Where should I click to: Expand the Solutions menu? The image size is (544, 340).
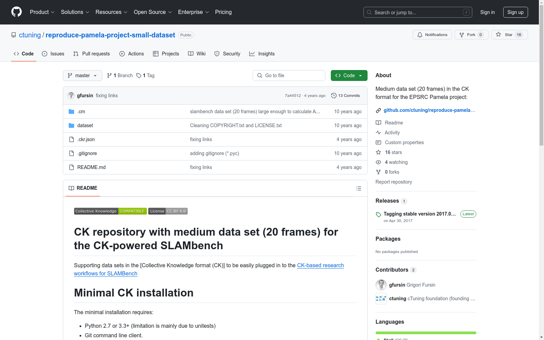[75, 12]
